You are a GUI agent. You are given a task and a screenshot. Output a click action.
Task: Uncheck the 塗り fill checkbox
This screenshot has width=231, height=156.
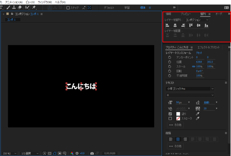point(170,114)
